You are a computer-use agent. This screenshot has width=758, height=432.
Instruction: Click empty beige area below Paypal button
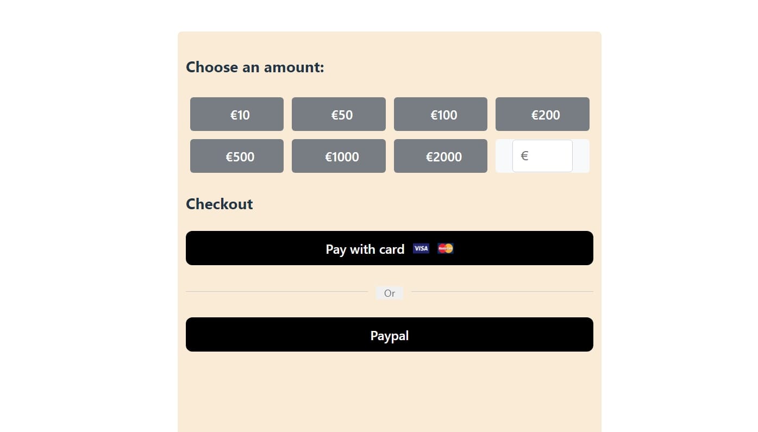pyautogui.click(x=390, y=391)
